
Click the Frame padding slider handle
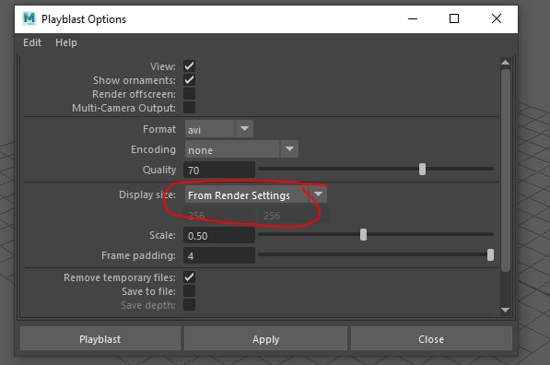[491, 254]
